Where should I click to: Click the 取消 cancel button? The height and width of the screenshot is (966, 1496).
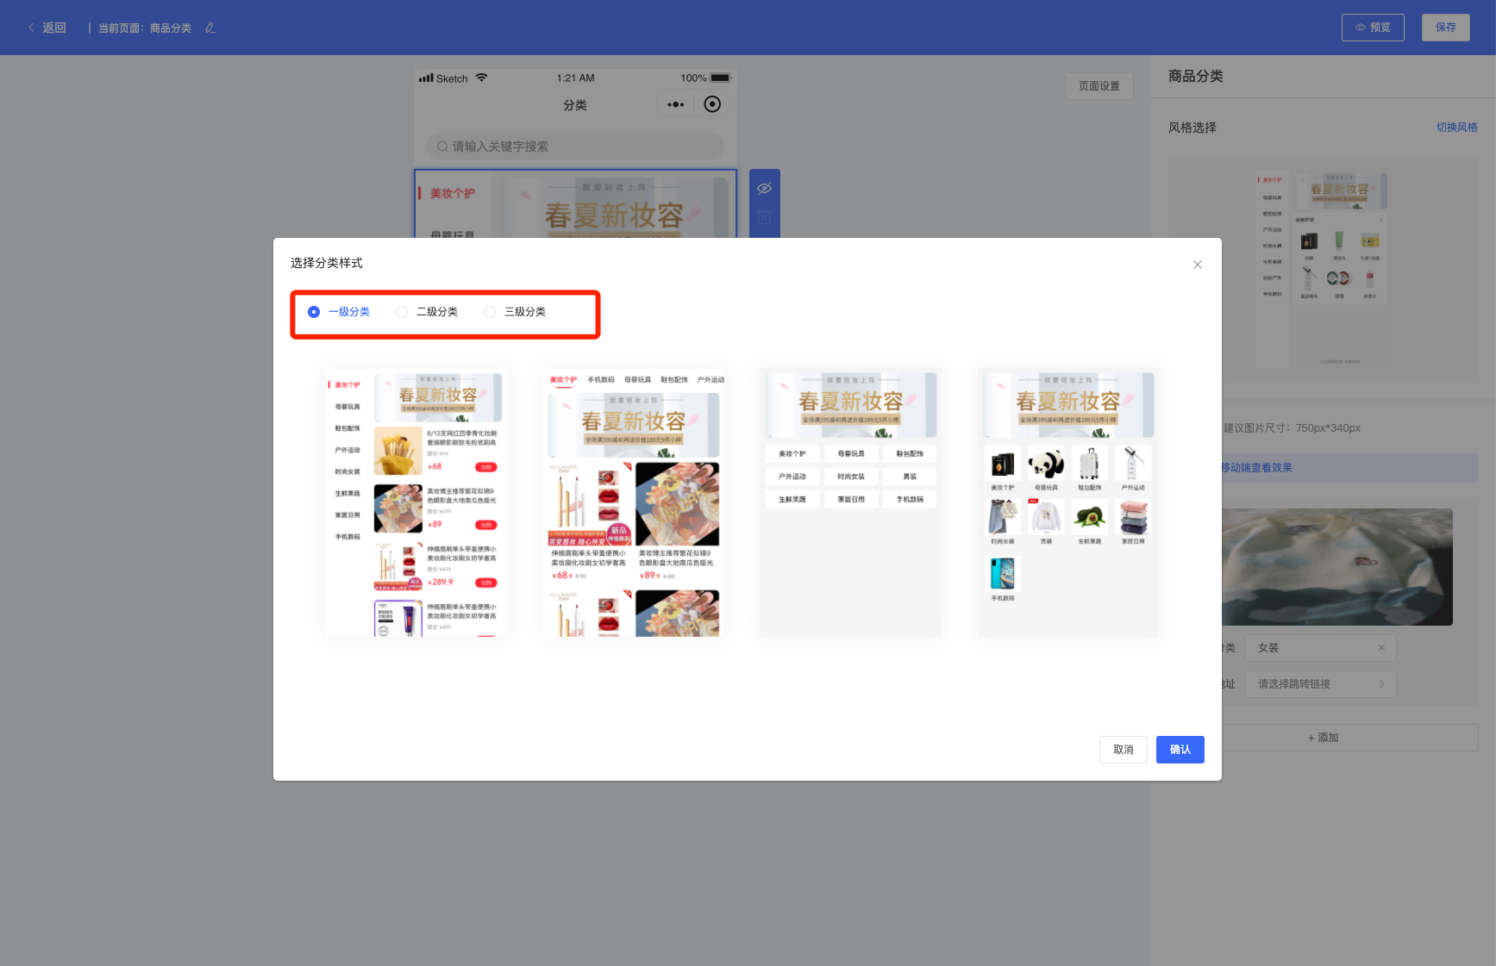[1123, 750]
